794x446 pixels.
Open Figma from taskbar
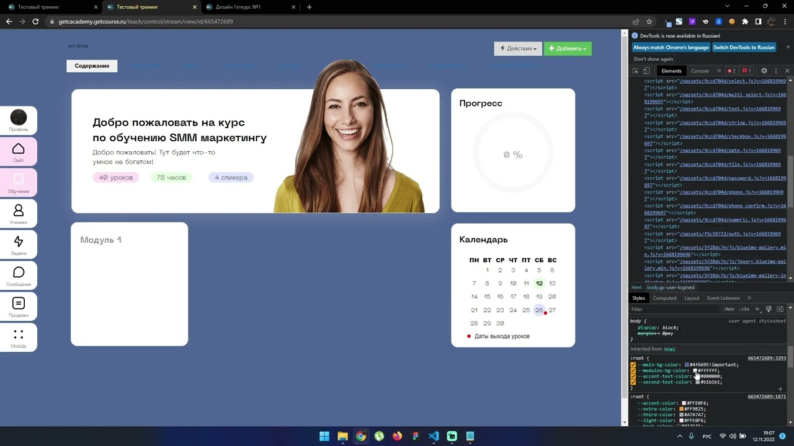[416, 436]
